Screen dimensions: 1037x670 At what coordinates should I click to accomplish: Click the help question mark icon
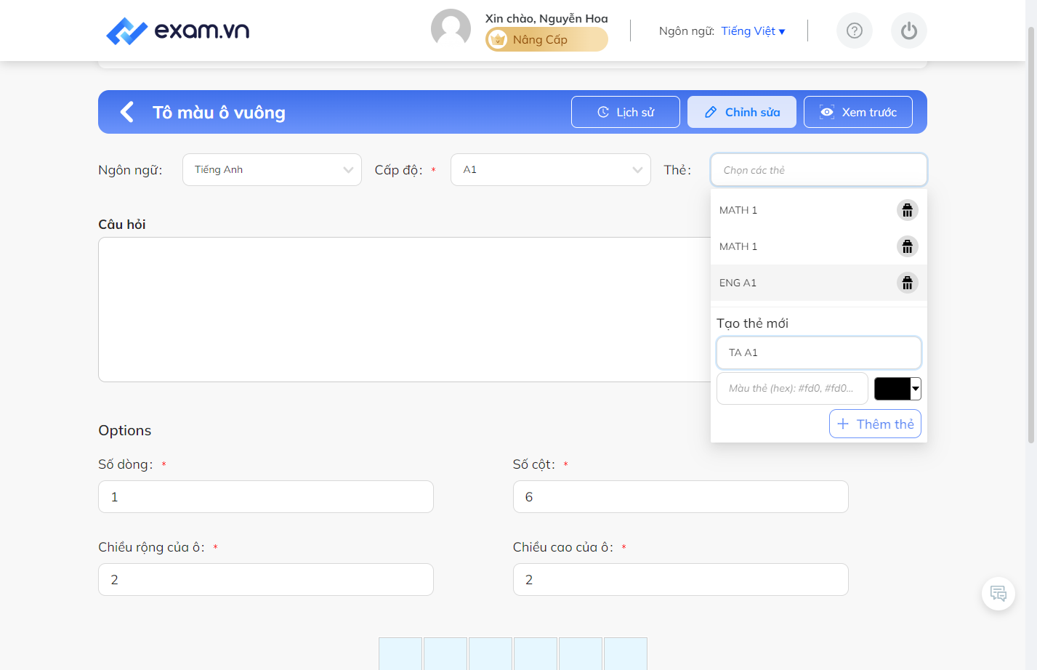(855, 31)
